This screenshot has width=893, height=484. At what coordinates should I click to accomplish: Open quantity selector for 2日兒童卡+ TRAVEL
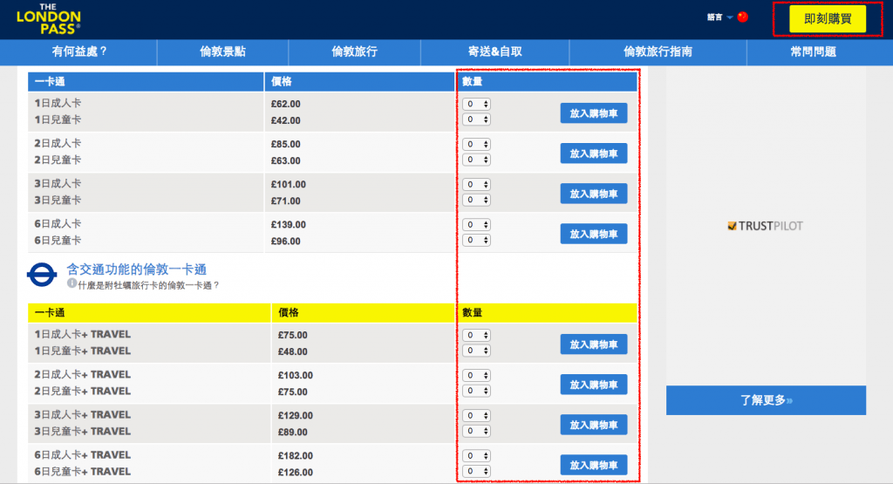tap(476, 391)
